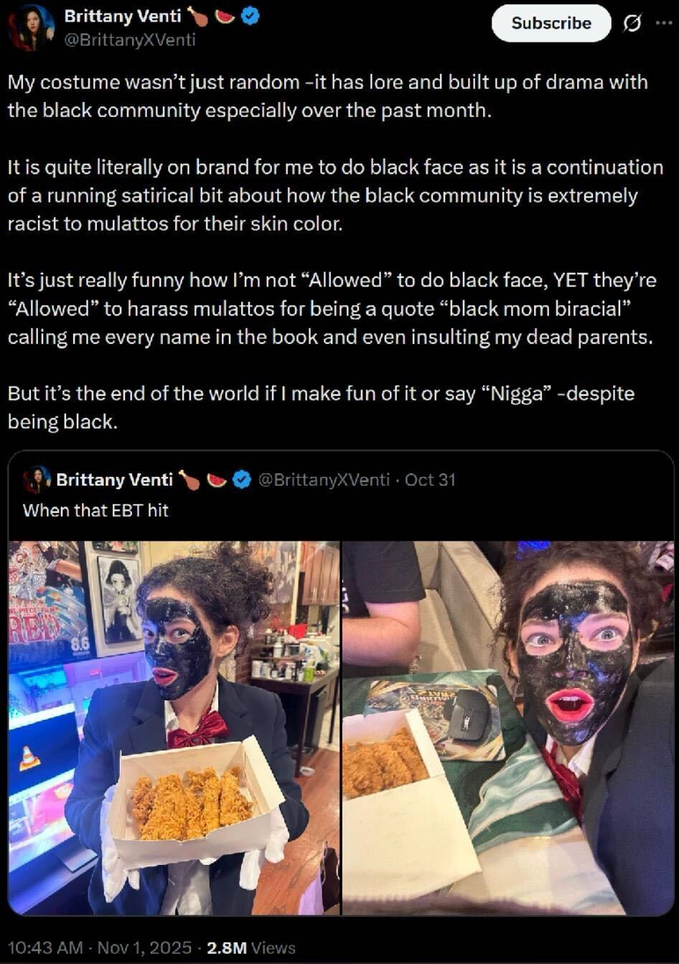Click the display name in the quoted tweet

114,479
